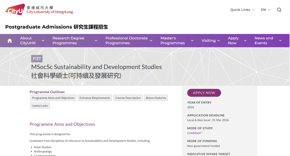Open the Useful Links button
Screen dimensions: 290x156
click(40, 106)
